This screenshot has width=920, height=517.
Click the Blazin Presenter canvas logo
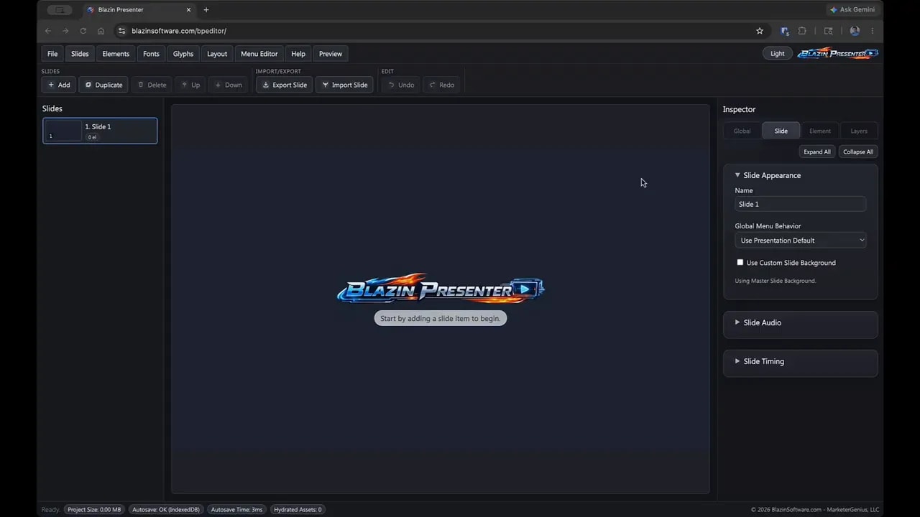click(441, 289)
